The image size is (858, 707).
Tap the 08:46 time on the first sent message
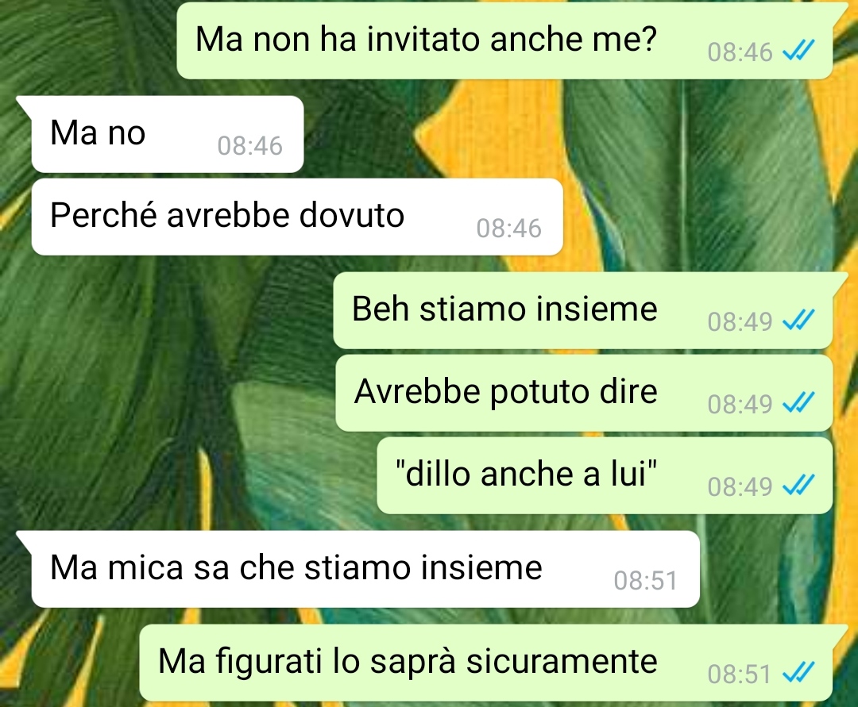pos(740,53)
